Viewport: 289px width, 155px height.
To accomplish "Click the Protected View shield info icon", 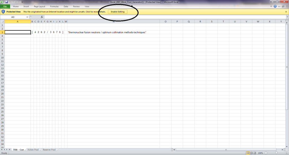I will (3, 12).
